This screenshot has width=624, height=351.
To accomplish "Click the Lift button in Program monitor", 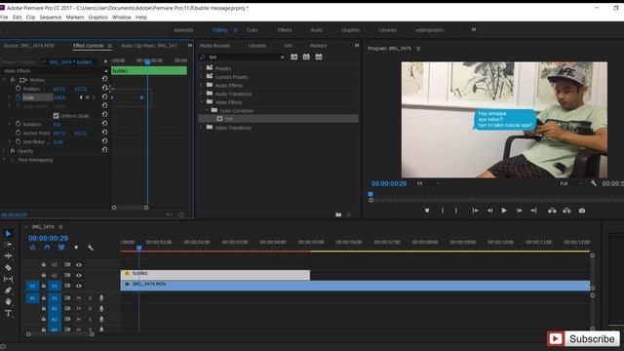I will coord(552,211).
